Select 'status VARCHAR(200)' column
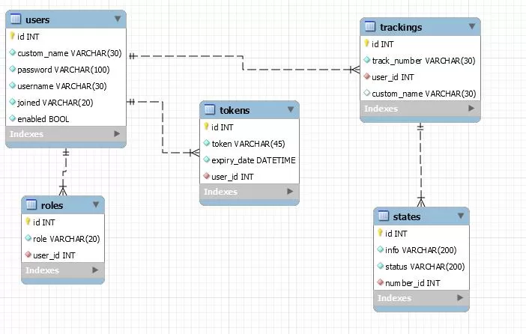Image resolution: width=526 pixels, height=334 pixels. [x=425, y=267]
